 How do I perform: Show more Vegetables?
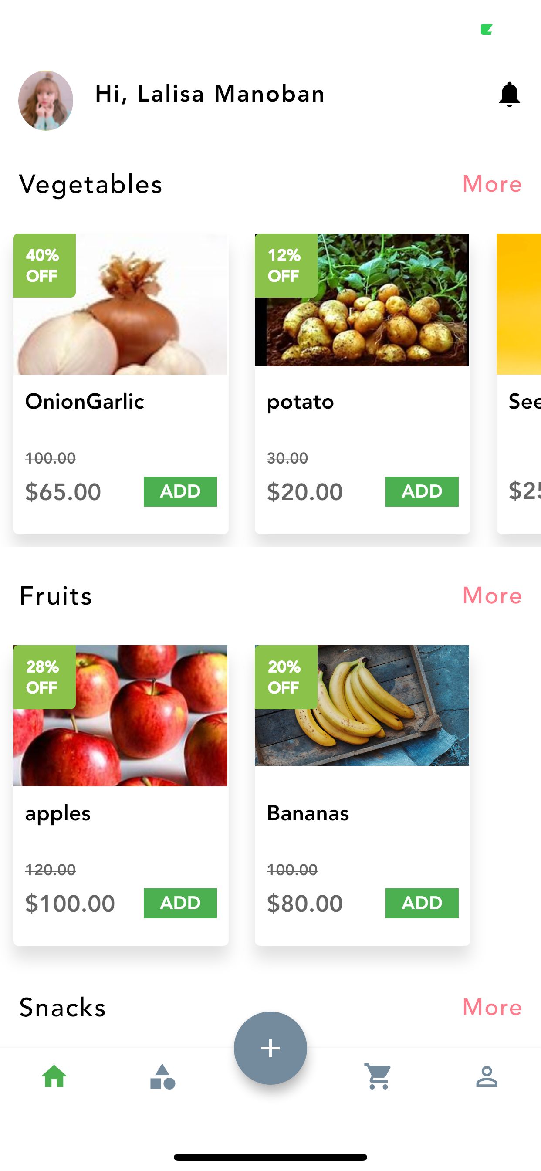click(x=492, y=184)
